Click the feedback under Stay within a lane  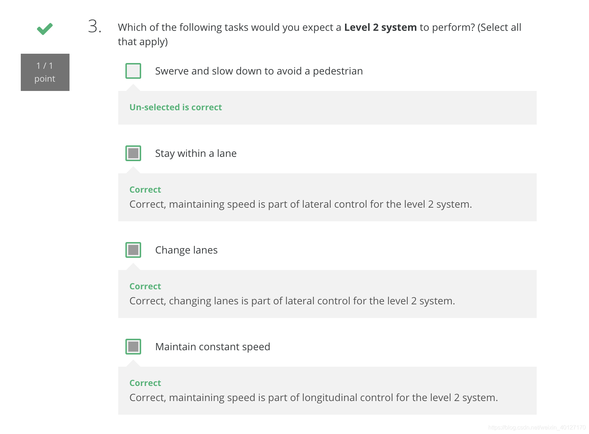coord(301,204)
